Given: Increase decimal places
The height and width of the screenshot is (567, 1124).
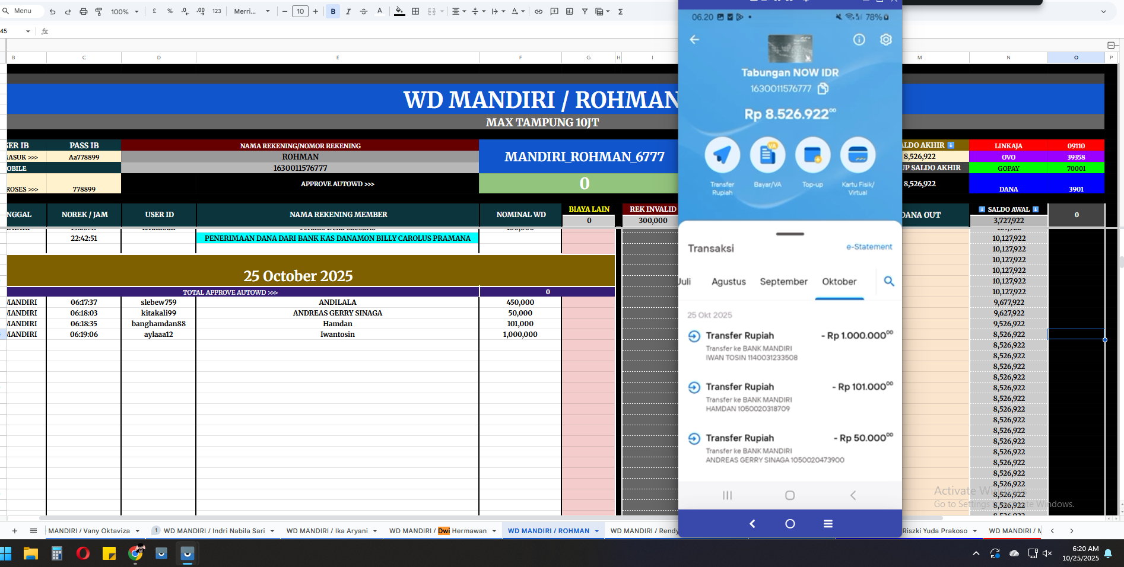Looking at the screenshot, I should [201, 11].
